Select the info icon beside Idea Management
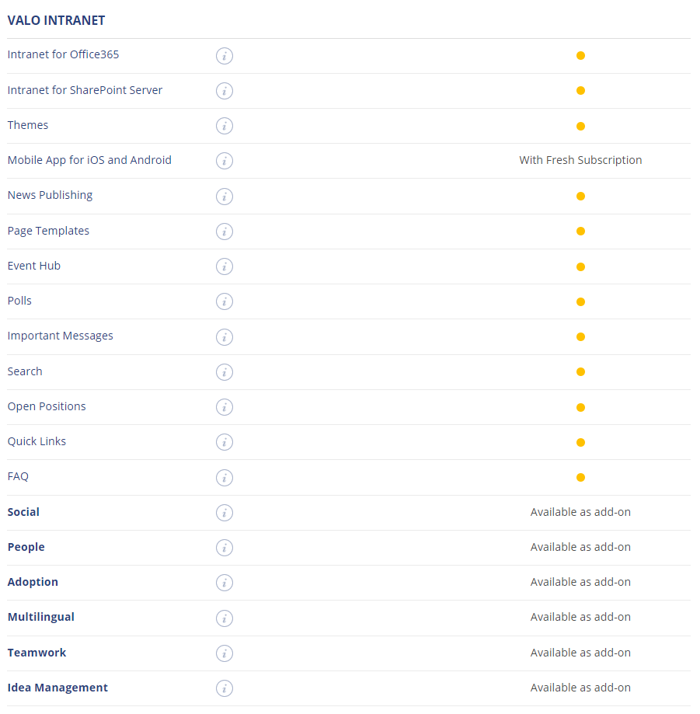This screenshot has height=714, width=700. tap(225, 688)
